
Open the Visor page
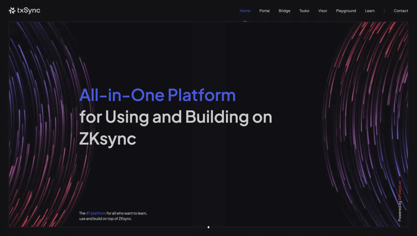(x=323, y=11)
